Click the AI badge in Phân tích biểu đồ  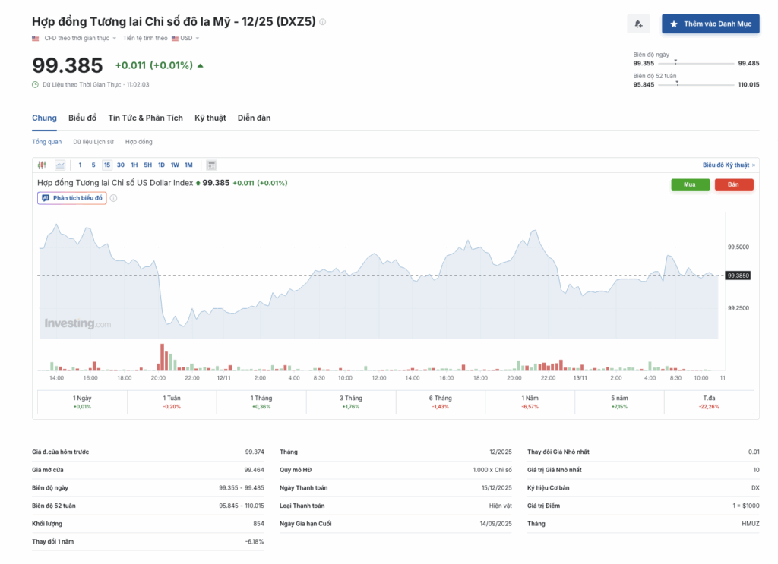pyautogui.click(x=46, y=198)
